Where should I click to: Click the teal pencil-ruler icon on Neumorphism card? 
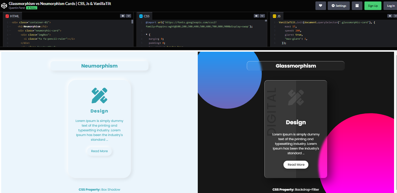coord(99,95)
